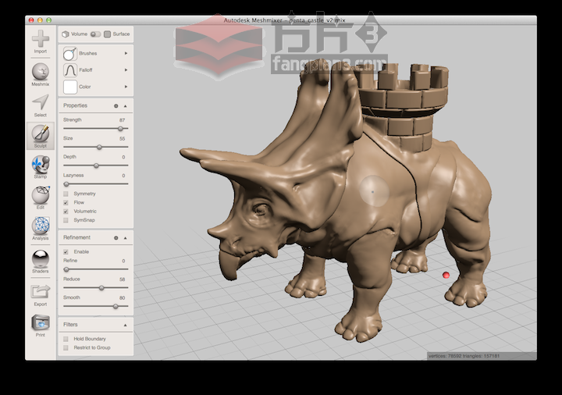
Task: Click the Surface square icon
Action: (107, 34)
